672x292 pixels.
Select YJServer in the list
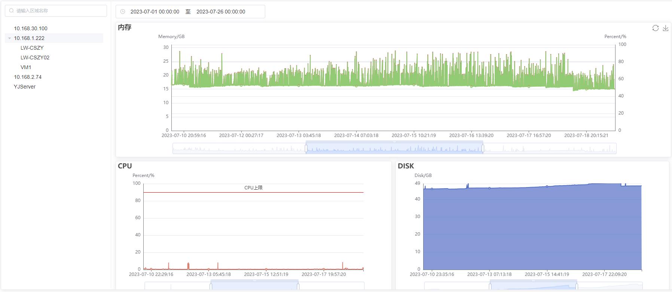(25, 87)
